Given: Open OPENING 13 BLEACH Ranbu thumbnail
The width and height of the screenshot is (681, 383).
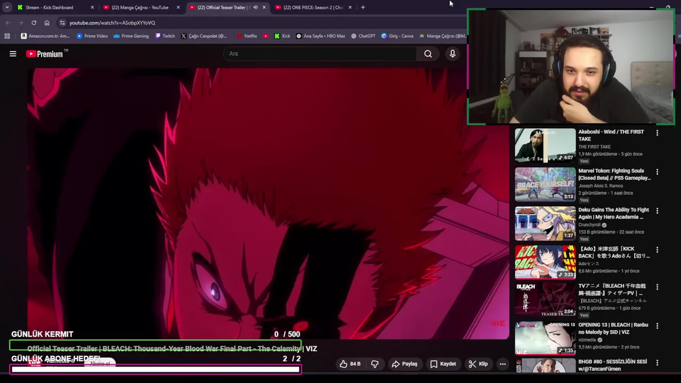Looking at the screenshot, I should (545, 338).
